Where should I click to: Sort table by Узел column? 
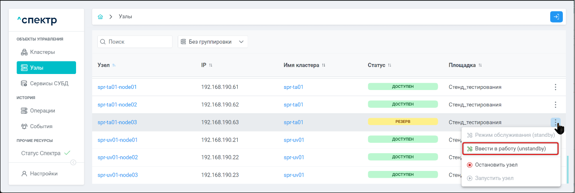point(114,65)
